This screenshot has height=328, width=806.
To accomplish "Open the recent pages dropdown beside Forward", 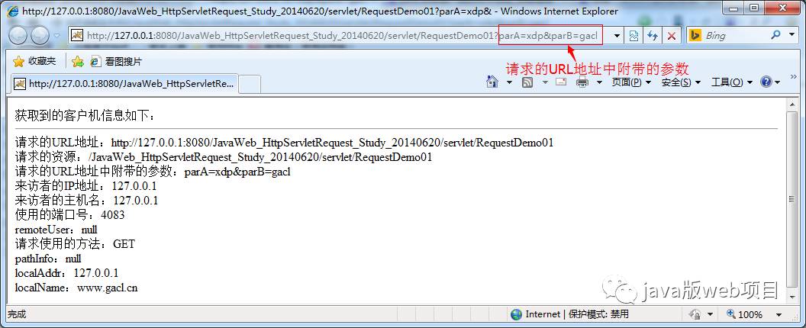I will point(57,36).
